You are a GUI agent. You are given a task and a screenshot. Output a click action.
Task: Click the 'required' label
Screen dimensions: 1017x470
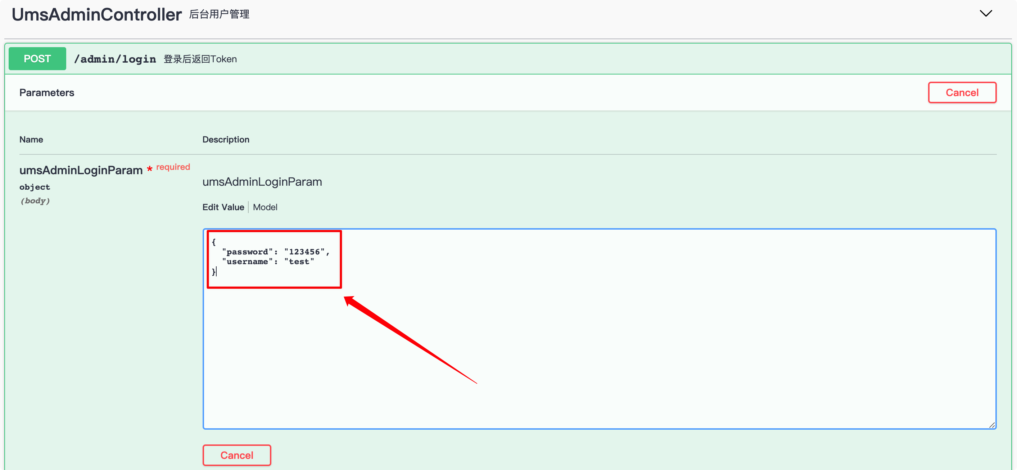[x=173, y=167]
